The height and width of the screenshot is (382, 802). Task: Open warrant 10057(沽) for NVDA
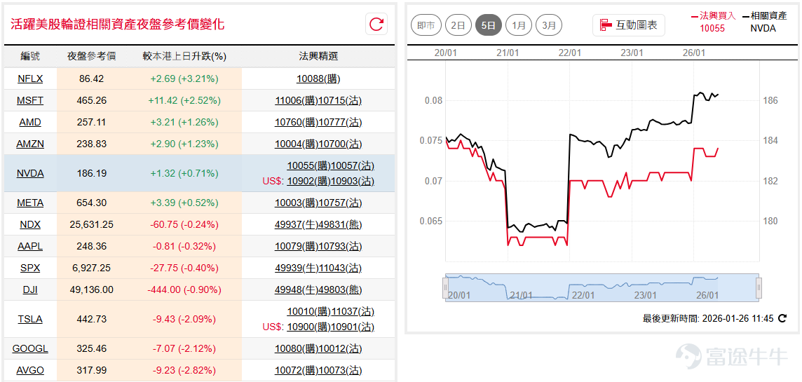[353, 165]
